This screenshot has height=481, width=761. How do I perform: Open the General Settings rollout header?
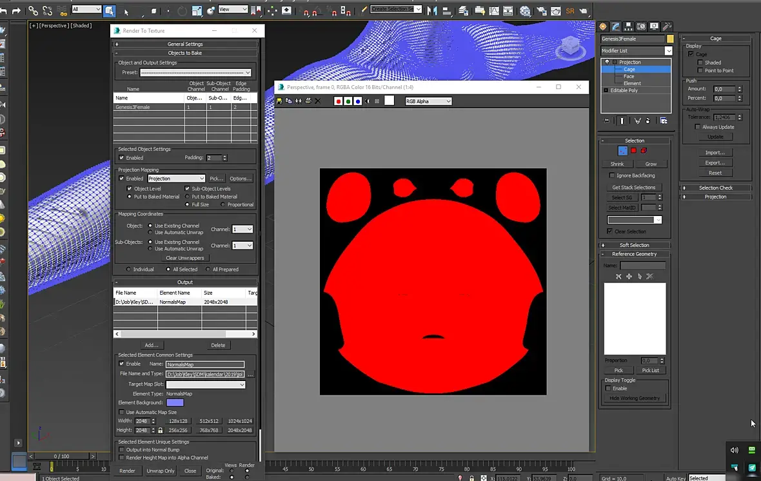[185, 44]
